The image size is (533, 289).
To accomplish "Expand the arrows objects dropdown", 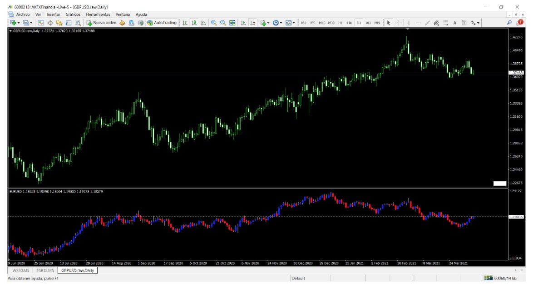I will click(x=477, y=23).
